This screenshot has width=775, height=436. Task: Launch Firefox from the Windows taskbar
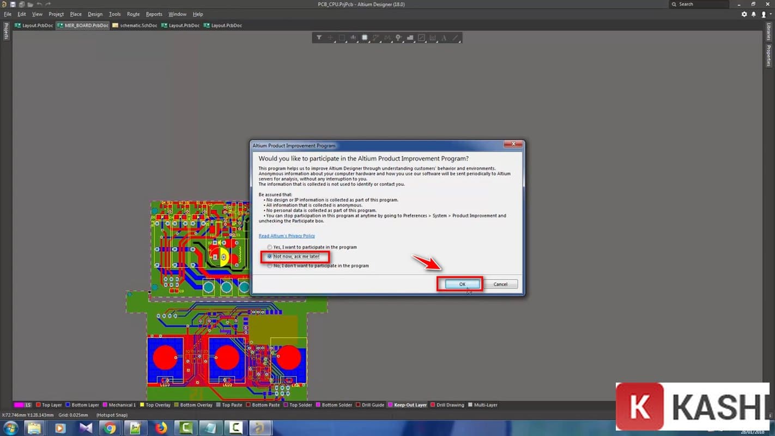click(160, 428)
